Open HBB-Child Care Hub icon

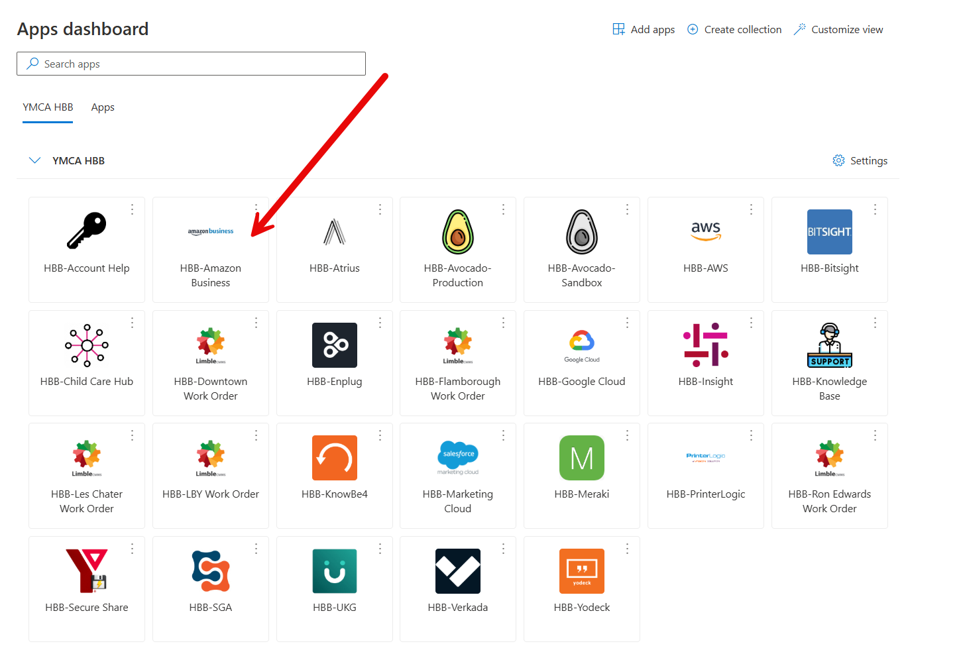click(87, 345)
